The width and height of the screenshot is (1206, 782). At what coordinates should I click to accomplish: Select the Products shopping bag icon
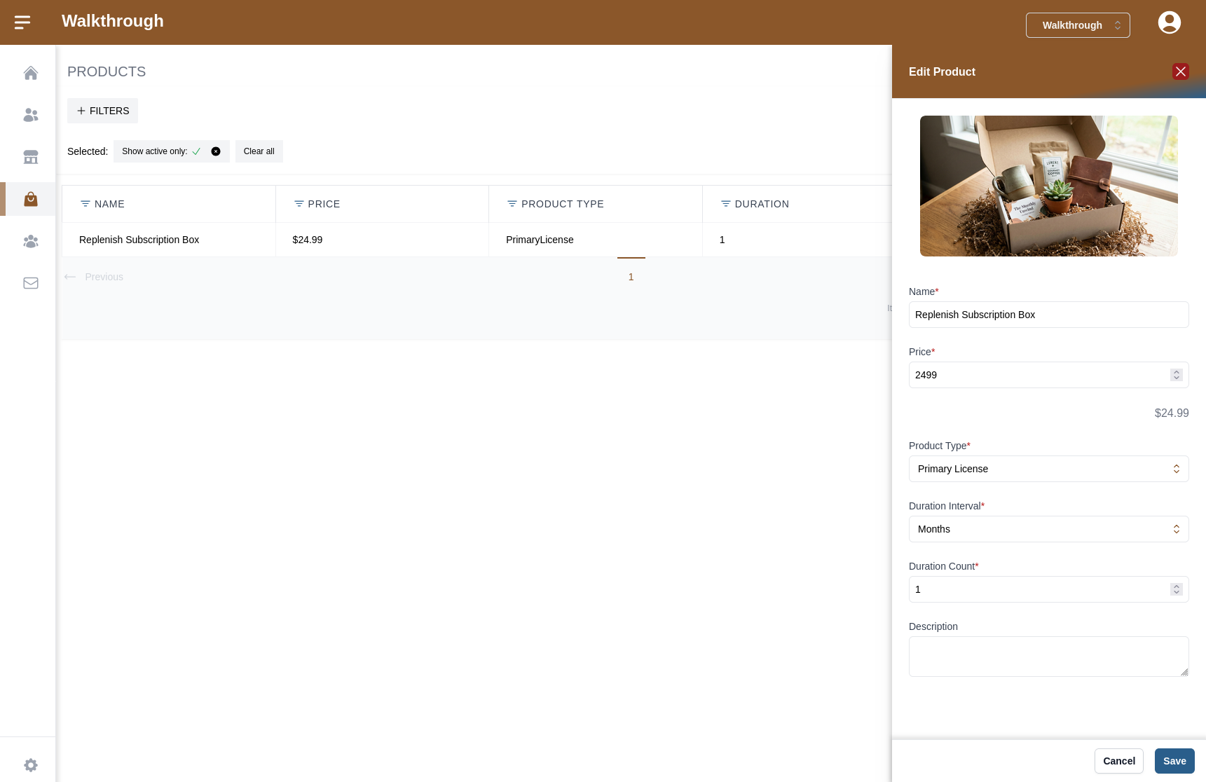point(30,199)
